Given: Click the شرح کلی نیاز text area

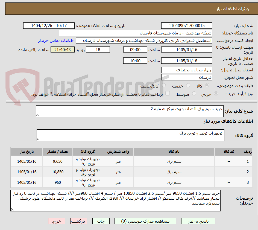Looking at the screenshot, I should click(x=130, y=111).
